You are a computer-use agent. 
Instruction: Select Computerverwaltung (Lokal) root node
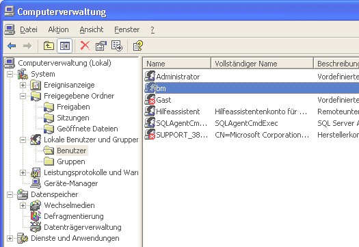64,63
